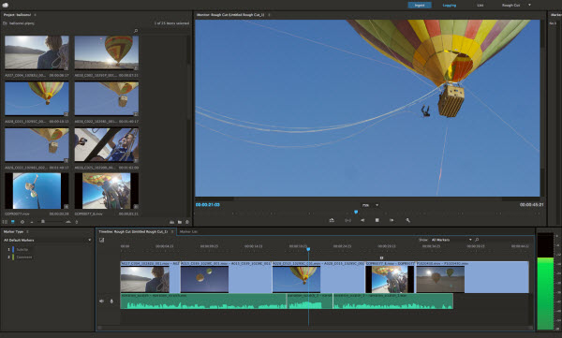The height and width of the screenshot is (338, 562).
Task: Click the sort icon next to zoom slider
Action: tap(77, 222)
